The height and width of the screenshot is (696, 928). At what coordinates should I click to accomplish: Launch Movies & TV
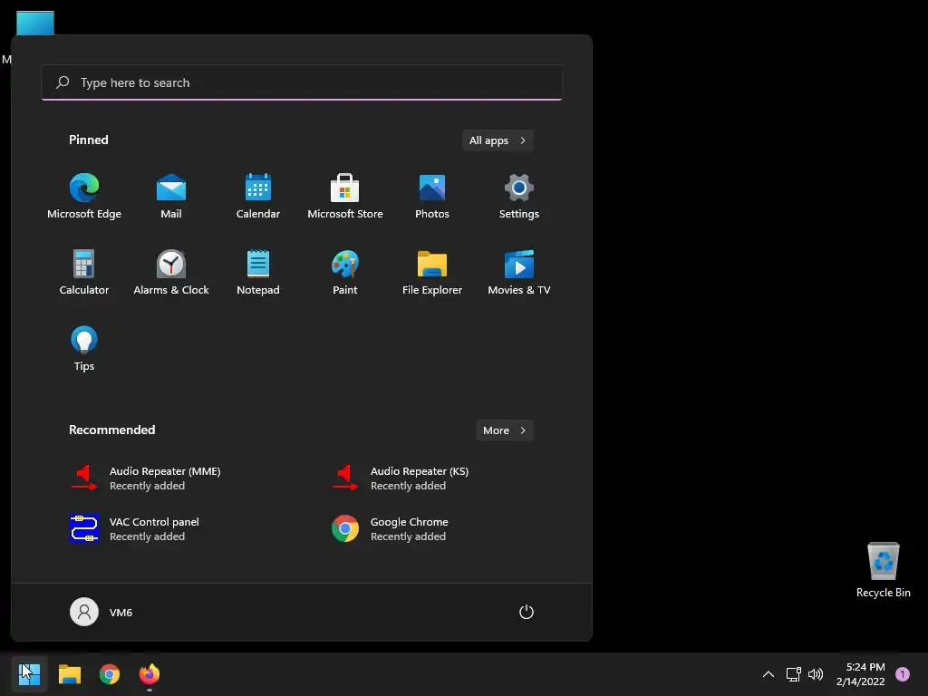(519, 272)
